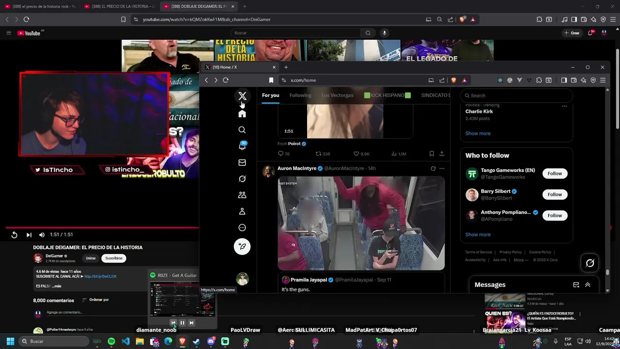Open Ordenar por comments sort
The height and width of the screenshot is (349, 620).
pos(95,300)
